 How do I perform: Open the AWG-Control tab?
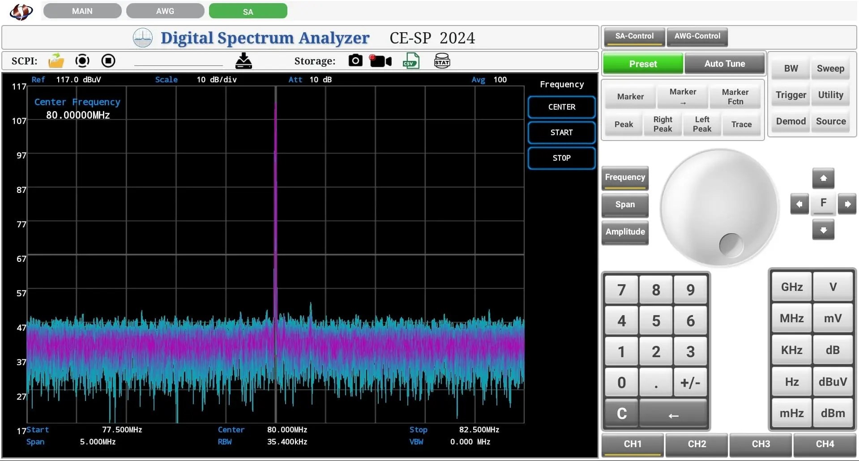coord(697,37)
